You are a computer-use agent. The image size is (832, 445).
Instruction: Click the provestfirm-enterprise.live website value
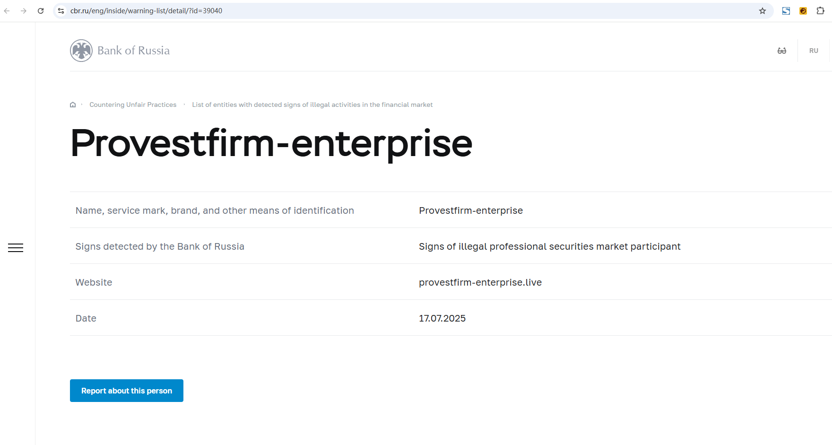pyautogui.click(x=480, y=282)
